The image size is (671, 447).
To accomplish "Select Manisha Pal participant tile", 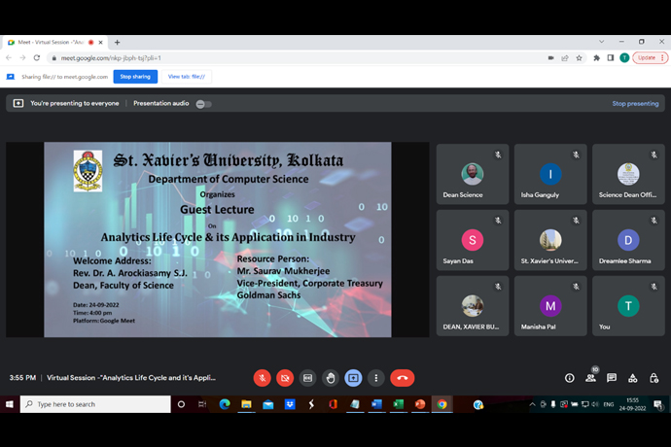I will point(550,306).
